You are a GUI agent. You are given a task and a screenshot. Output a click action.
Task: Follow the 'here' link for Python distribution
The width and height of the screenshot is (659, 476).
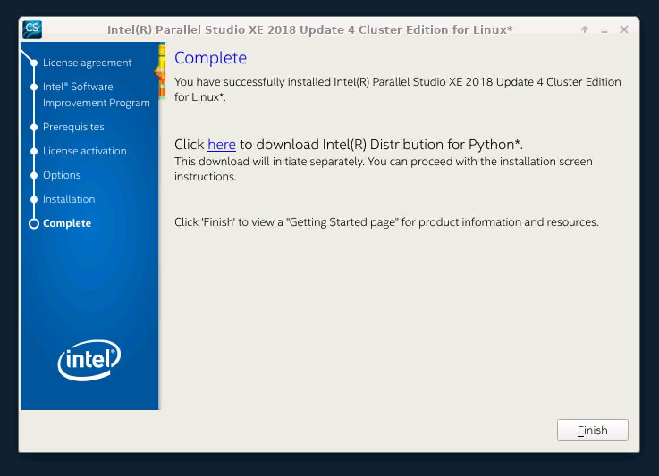221,145
